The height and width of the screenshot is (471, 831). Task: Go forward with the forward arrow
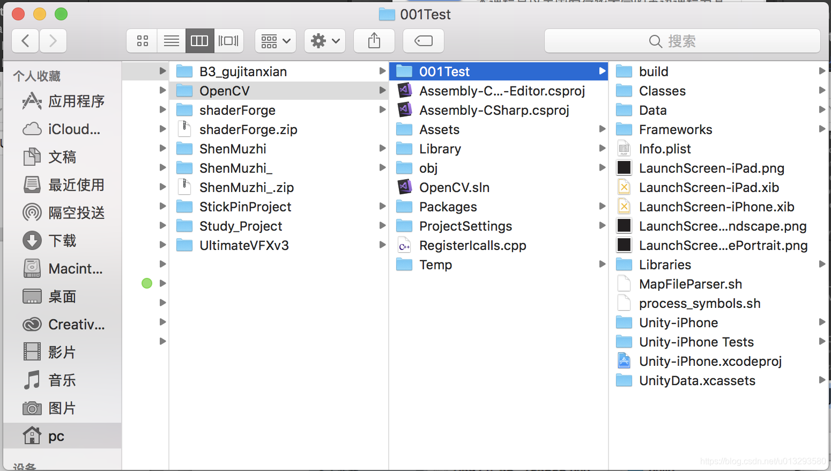53,41
